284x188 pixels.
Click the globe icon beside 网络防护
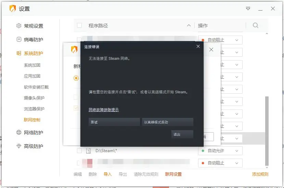pos(19,132)
